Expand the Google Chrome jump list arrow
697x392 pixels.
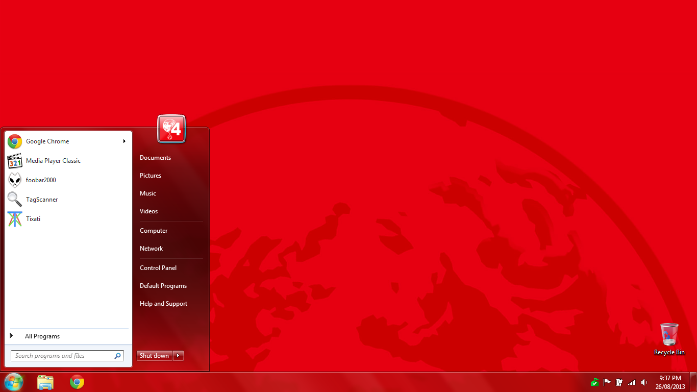[125, 141]
